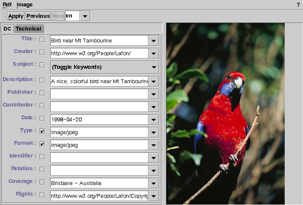Click the help question mark icon

click(x=298, y=5)
